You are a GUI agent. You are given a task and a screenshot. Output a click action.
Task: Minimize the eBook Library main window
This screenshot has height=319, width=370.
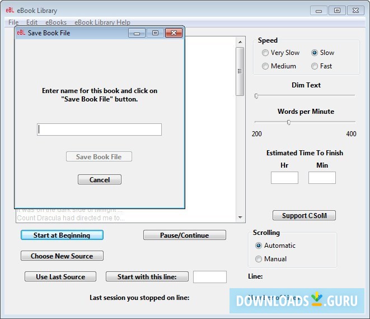pyautogui.click(x=319, y=11)
